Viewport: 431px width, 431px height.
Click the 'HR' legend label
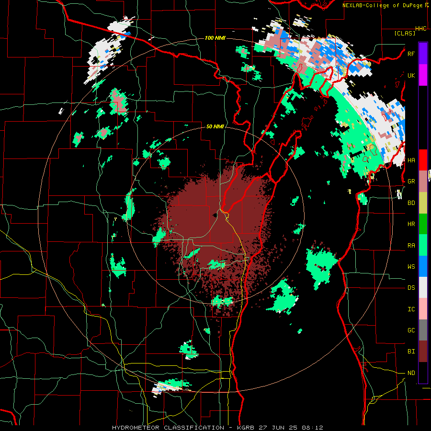point(411,224)
